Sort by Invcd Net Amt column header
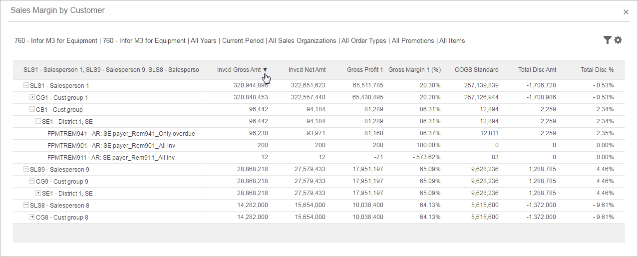 pos(307,70)
